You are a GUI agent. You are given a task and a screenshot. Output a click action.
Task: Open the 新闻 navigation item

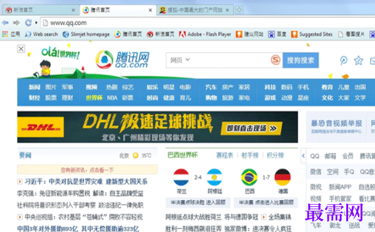pyautogui.click(x=34, y=87)
